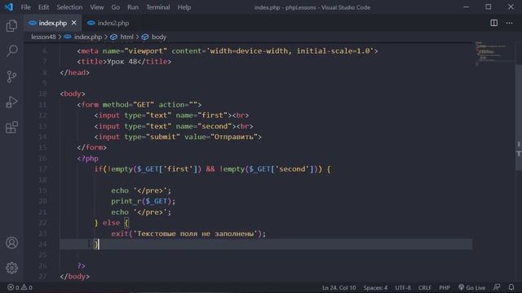Screen dimensions: 522x293
Task: Click the submit input line
Action: 178,137
